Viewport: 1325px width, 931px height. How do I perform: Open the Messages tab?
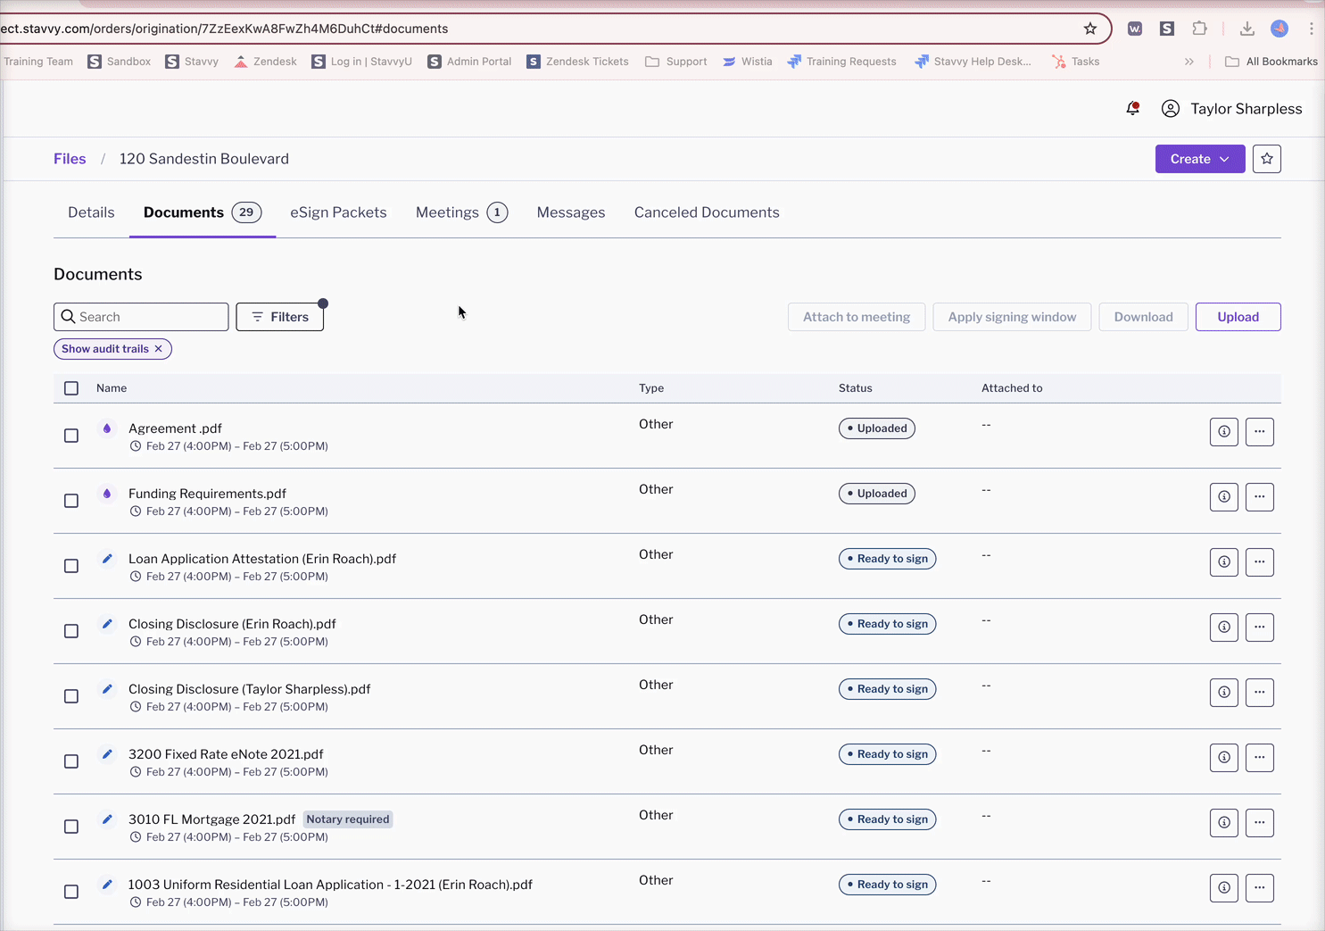click(571, 212)
